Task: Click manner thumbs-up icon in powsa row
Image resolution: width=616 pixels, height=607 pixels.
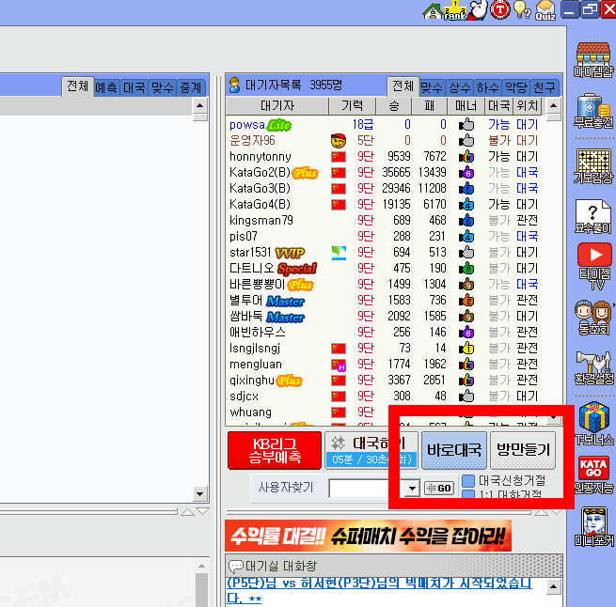Action: 466,124
